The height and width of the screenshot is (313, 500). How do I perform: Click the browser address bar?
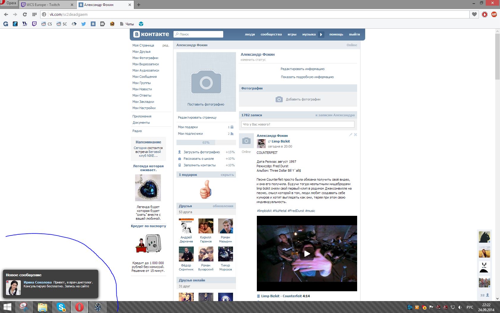255,14
